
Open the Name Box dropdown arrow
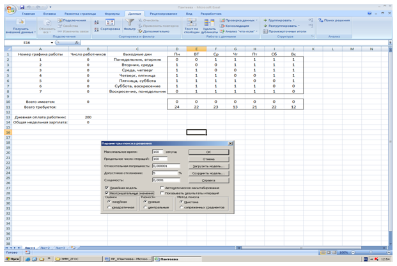point(52,43)
